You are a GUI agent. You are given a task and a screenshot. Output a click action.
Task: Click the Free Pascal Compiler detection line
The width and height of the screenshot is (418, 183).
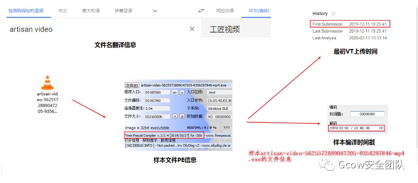click(x=164, y=135)
